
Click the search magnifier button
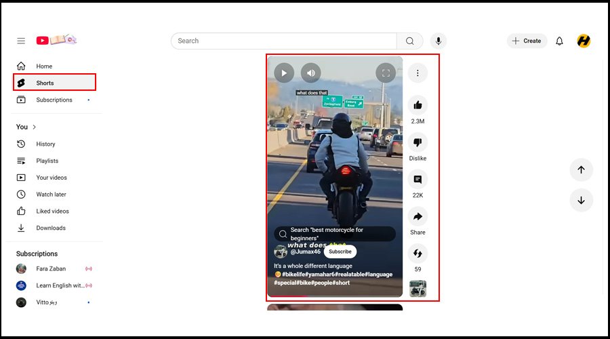pyautogui.click(x=410, y=41)
